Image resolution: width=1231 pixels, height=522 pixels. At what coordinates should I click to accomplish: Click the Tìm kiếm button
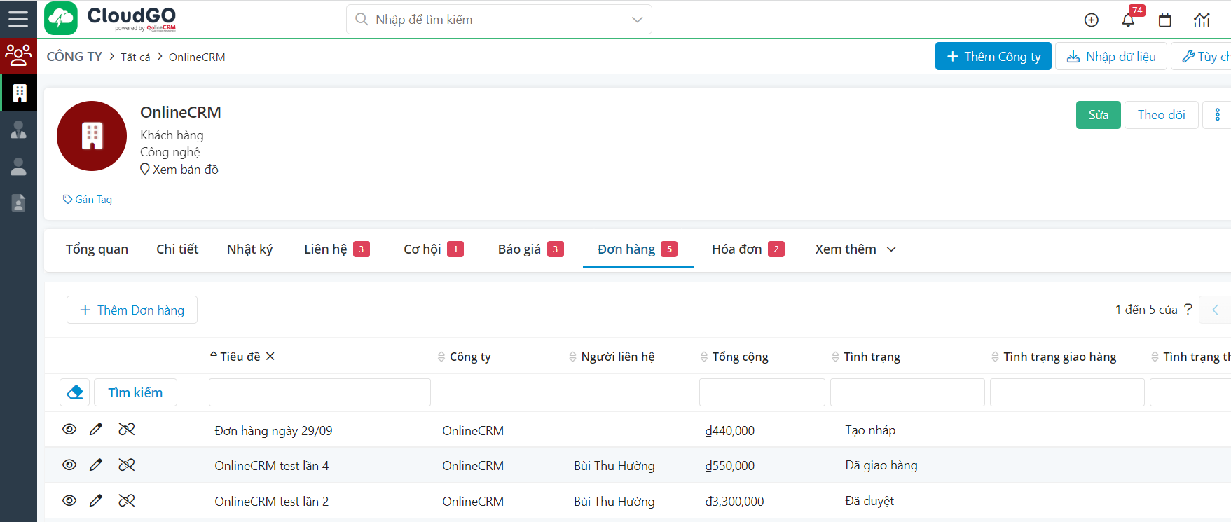pos(135,392)
